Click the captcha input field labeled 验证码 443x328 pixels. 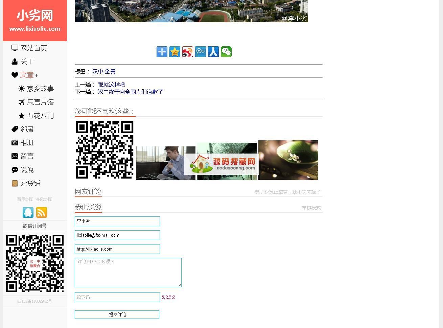117,297
